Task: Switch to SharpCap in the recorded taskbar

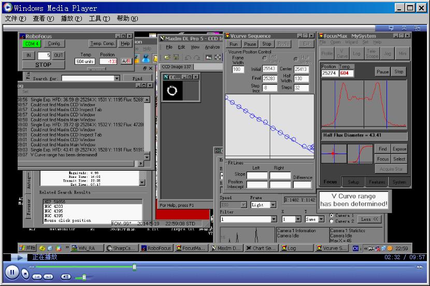Action: pos(122,248)
